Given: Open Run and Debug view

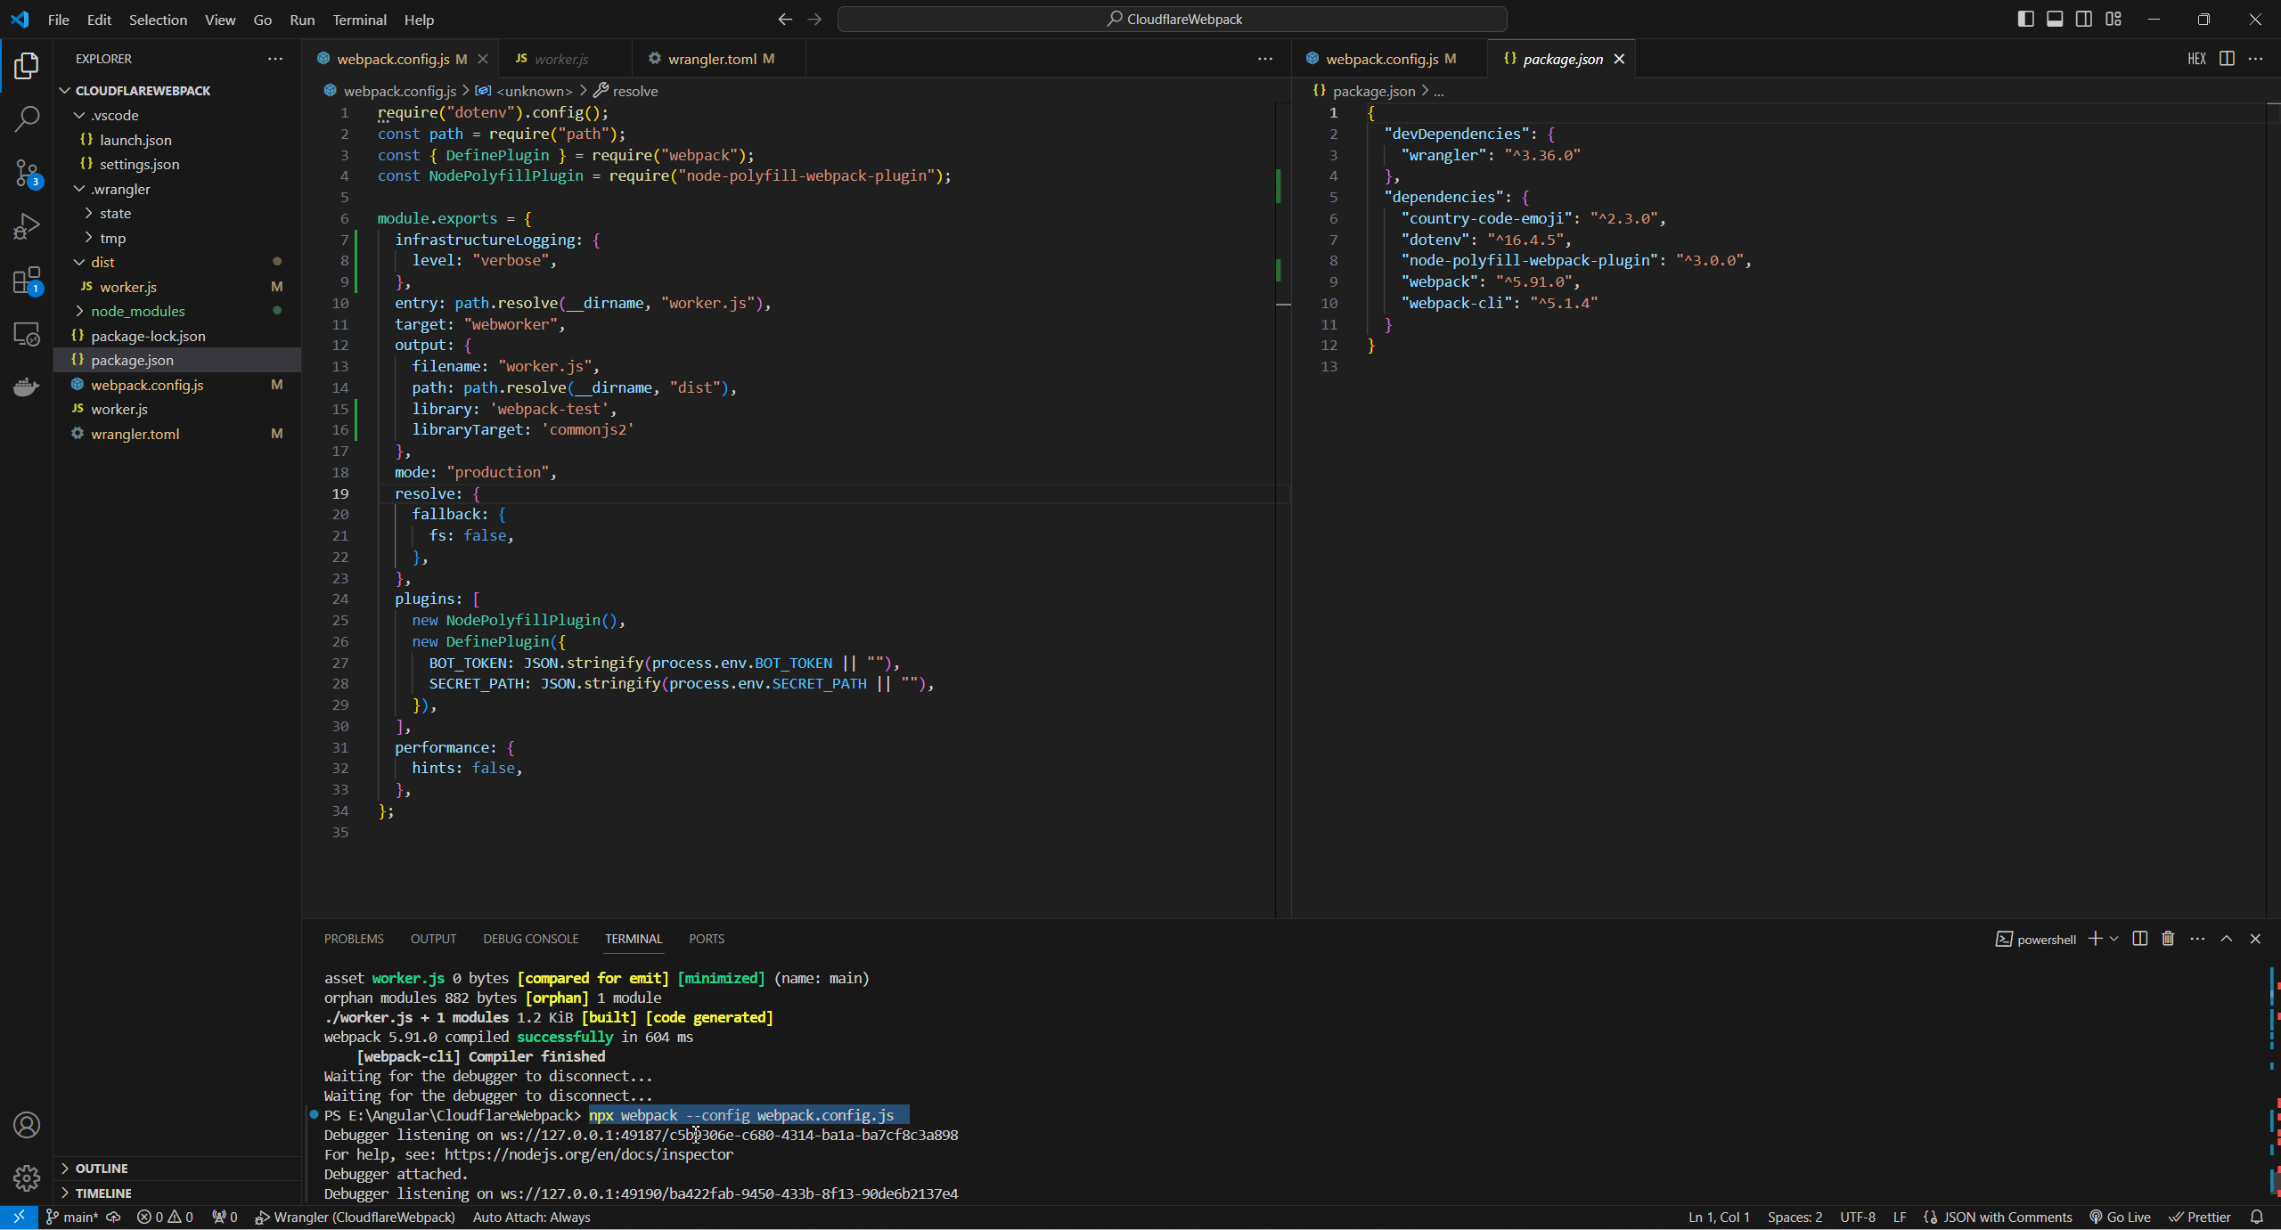Looking at the screenshot, I should coord(27,226).
